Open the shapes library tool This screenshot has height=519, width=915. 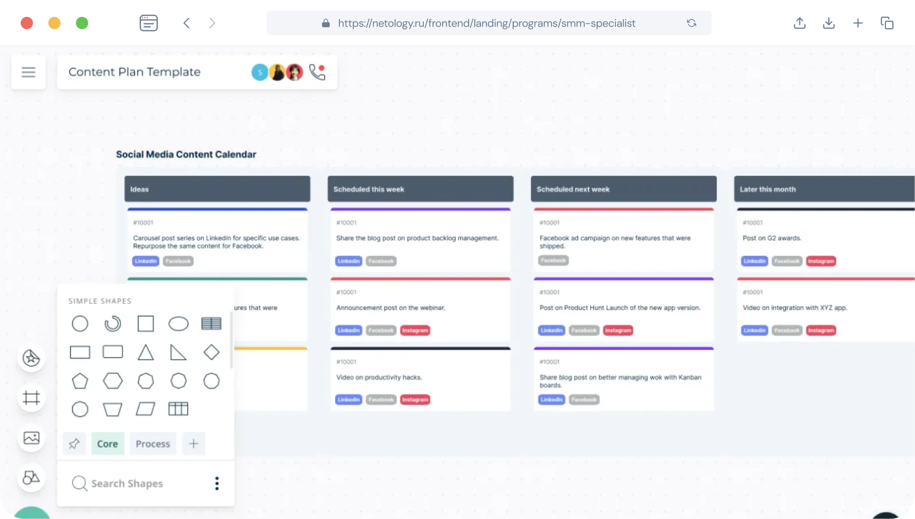click(31, 478)
